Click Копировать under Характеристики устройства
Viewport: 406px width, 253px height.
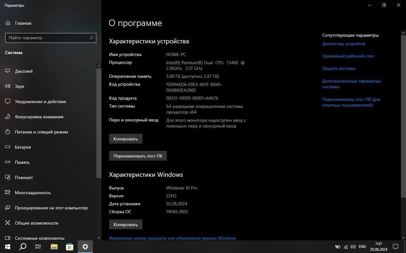click(126, 139)
